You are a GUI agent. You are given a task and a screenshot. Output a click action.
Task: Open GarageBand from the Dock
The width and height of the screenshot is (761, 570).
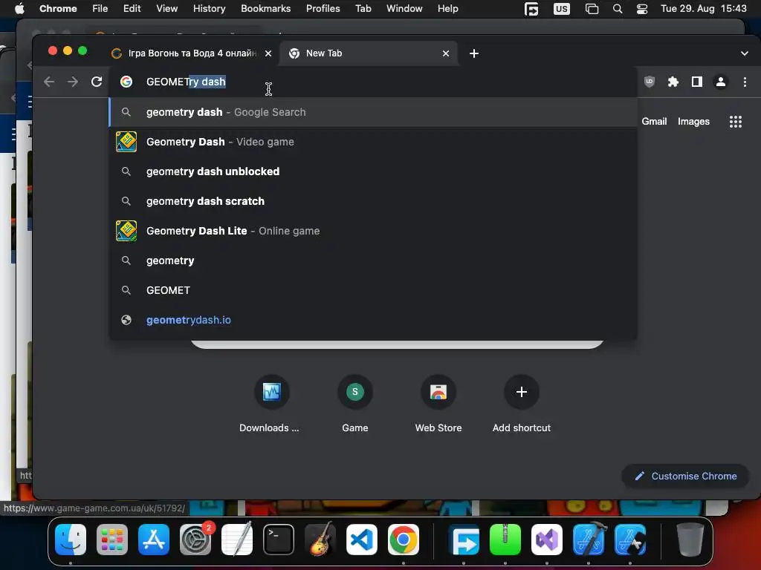[320, 540]
